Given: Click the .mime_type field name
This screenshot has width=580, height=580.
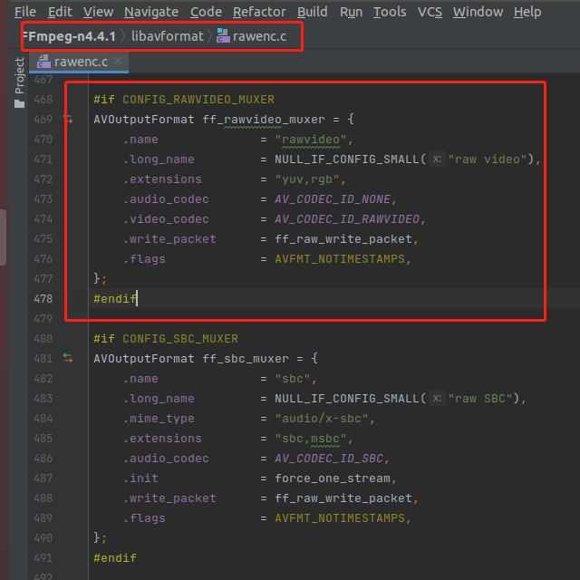Looking at the screenshot, I should [x=159, y=419].
